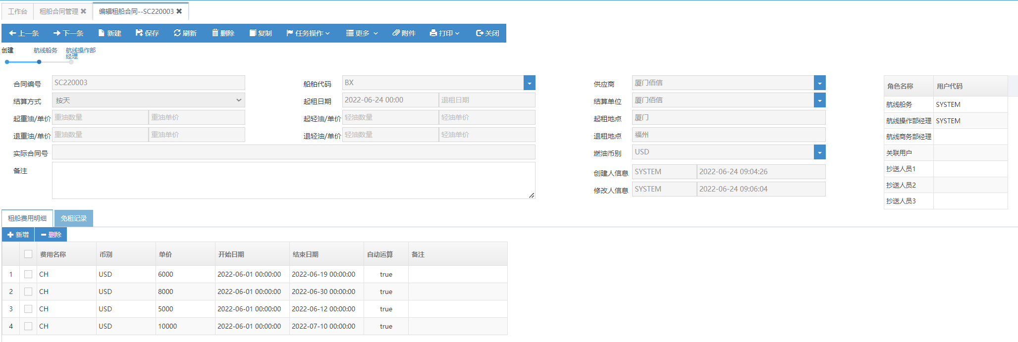The image size is (1018, 342).
Task: Toggle the select-all header checkbox
Action: click(x=28, y=254)
